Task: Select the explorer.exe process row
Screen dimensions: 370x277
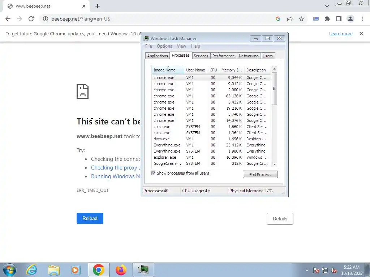Action: (211, 157)
